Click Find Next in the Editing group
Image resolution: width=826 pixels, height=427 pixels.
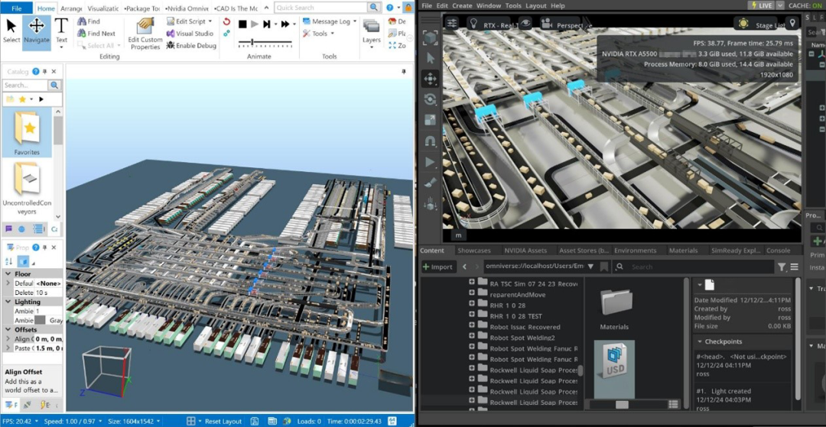point(96,33)
